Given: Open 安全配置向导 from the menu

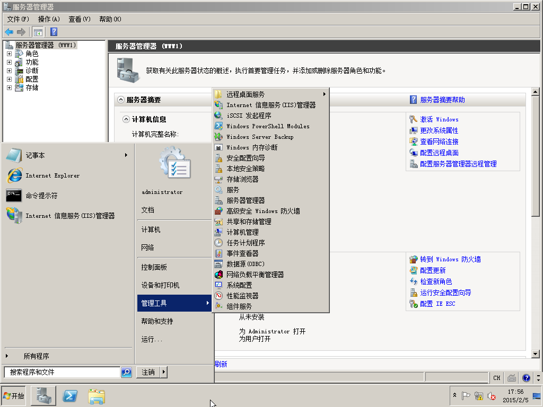Looking at the screenshot, I should 270,158.
